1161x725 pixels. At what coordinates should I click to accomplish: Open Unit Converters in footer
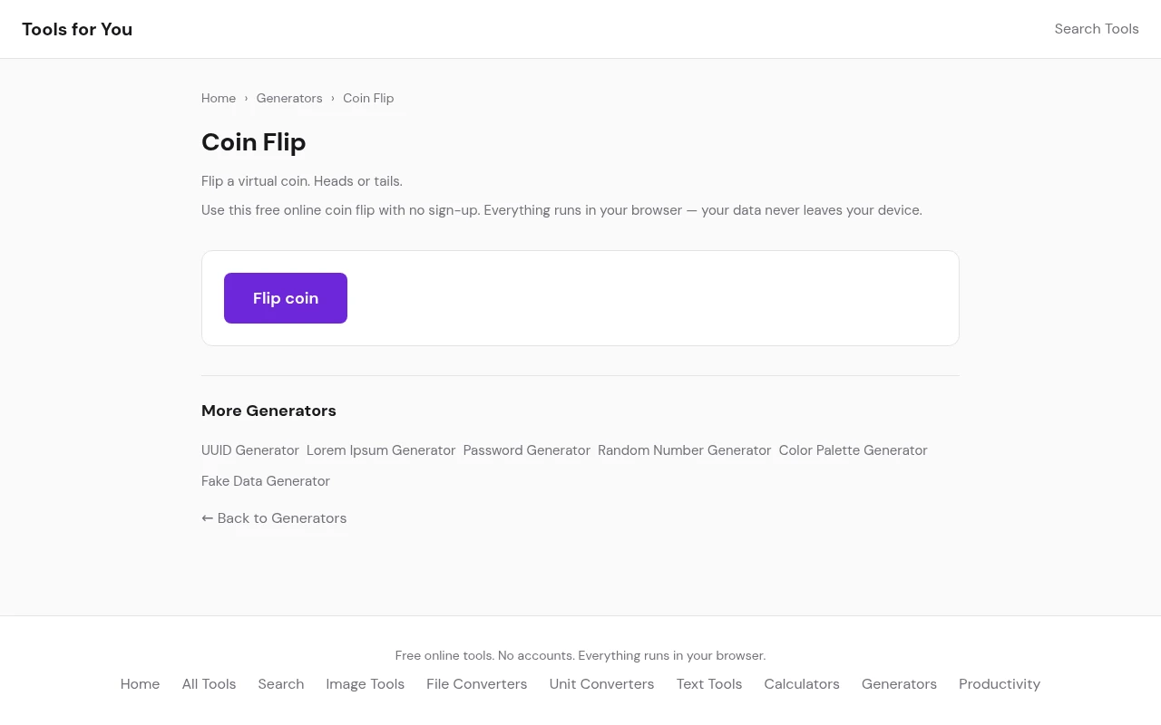[601, 684]
